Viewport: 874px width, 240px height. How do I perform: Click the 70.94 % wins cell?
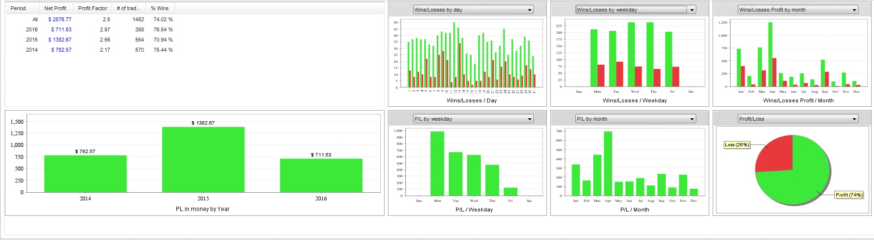[x=163, y=40]
